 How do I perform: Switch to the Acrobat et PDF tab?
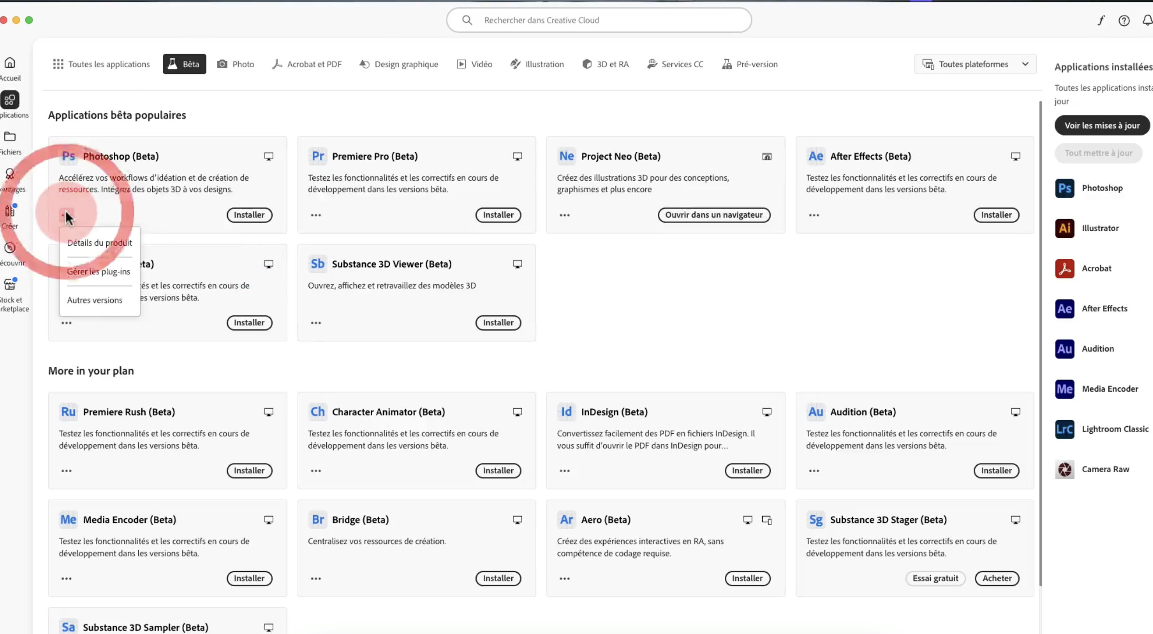[x=307, y=64]
